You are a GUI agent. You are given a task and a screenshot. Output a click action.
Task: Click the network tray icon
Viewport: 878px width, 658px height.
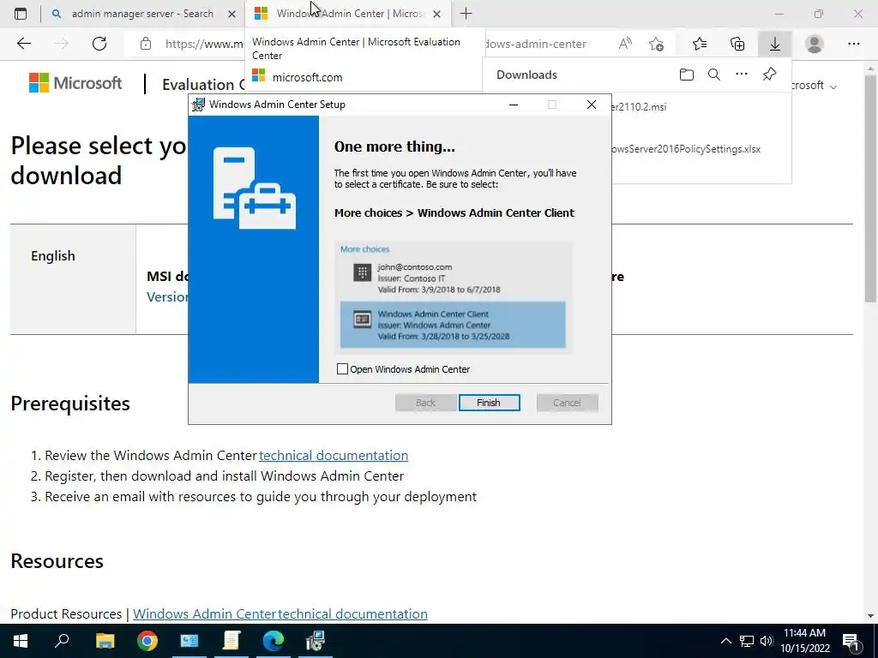747,641
